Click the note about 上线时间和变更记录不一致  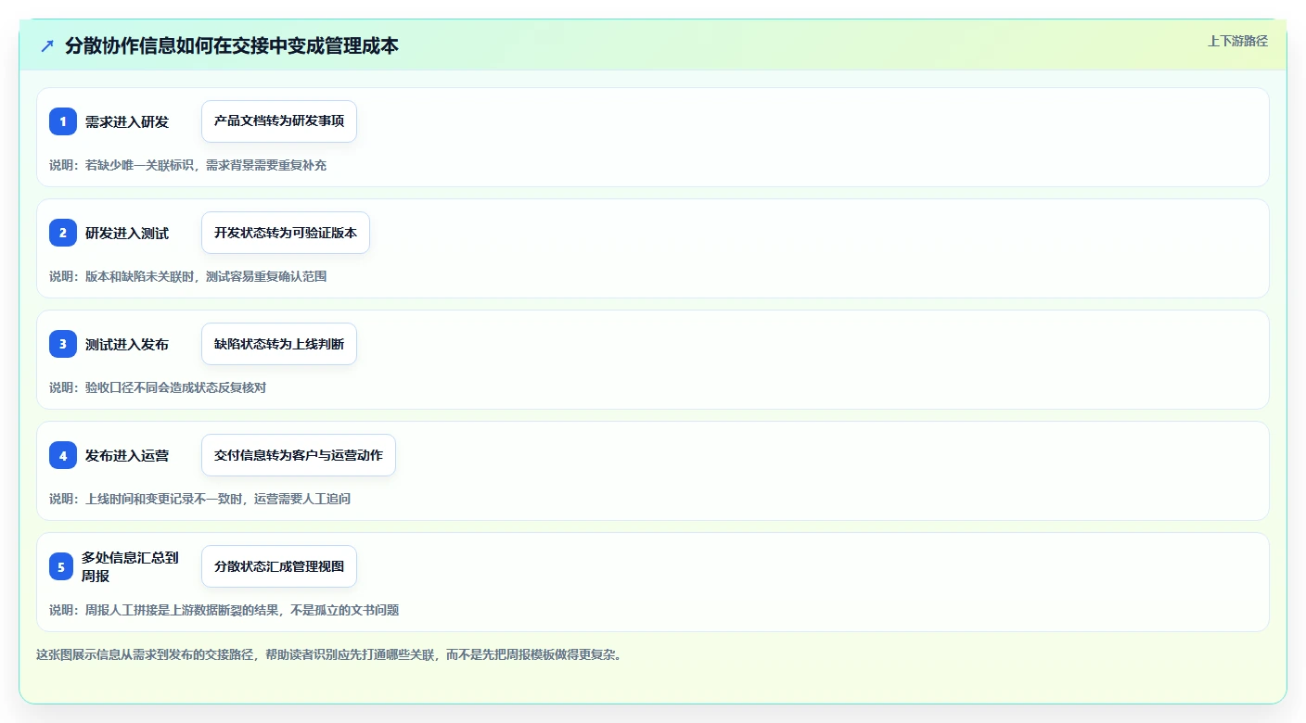pos(200,499)
